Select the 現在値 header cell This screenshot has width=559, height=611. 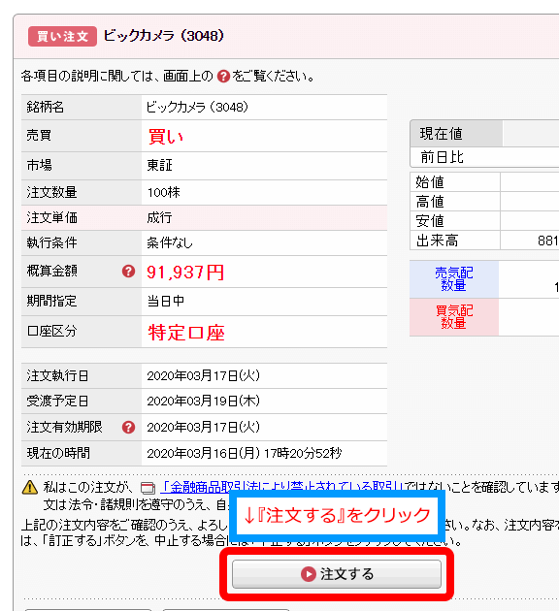456,133
